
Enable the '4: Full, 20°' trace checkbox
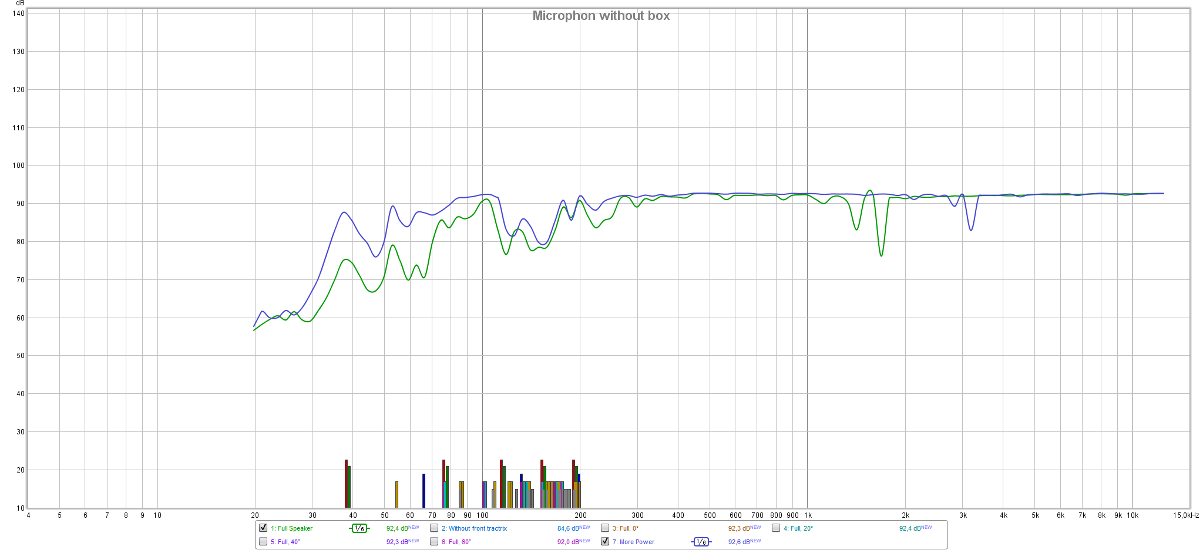(x=776, y=528)
